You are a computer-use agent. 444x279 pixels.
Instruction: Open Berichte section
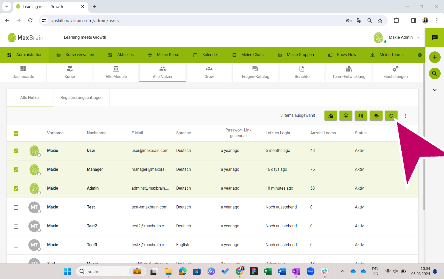[302, 72]
